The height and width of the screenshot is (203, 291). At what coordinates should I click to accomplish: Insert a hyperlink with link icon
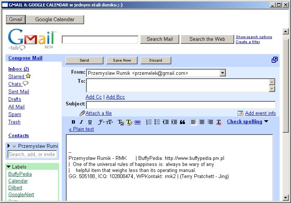[x=138, y=122]
